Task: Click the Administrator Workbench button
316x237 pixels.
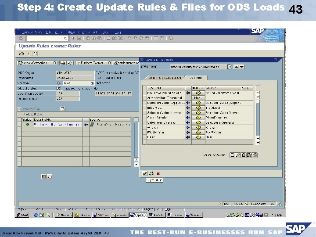Action: point(126,63)
